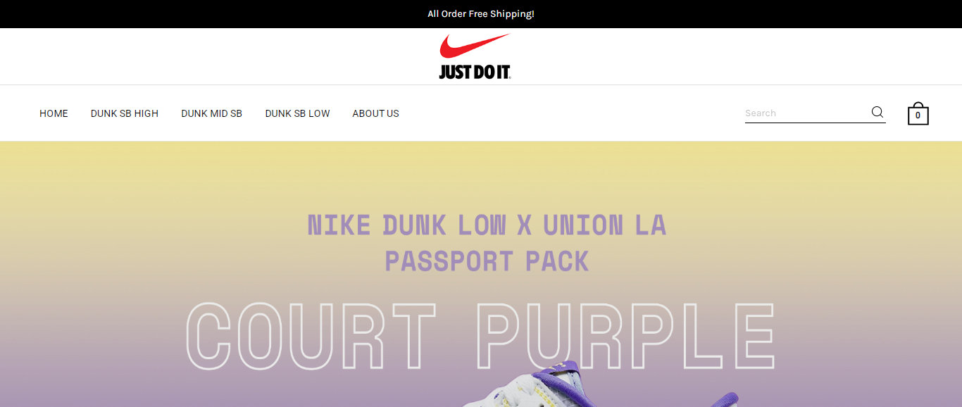Go to the HOME menu item
Image resolution: width=962 pixels, height=407 pixels.
click(x=54, y=113)
